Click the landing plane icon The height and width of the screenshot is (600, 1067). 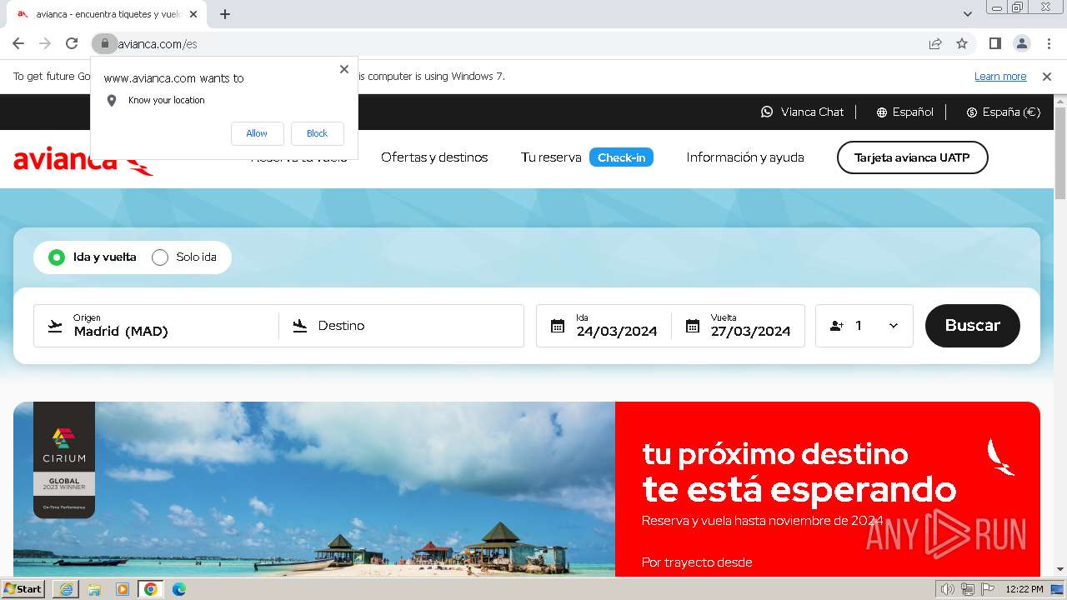pyautogui.click(x=300, y=326)
